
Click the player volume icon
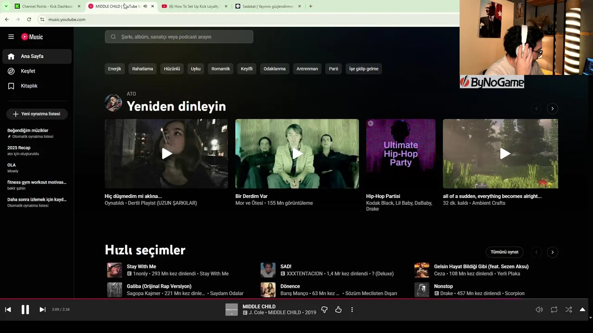(539, 309)
